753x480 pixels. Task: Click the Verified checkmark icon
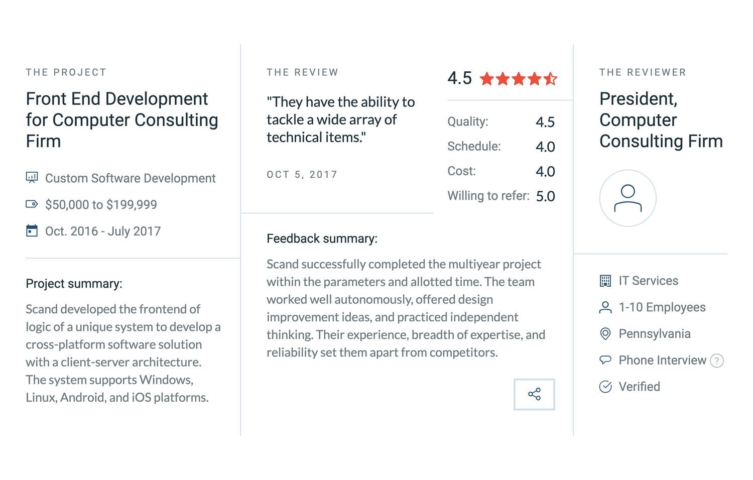pos(605,387)
